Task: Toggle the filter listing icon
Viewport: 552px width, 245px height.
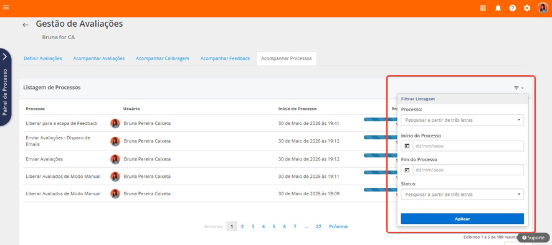Action: [518, 88]
